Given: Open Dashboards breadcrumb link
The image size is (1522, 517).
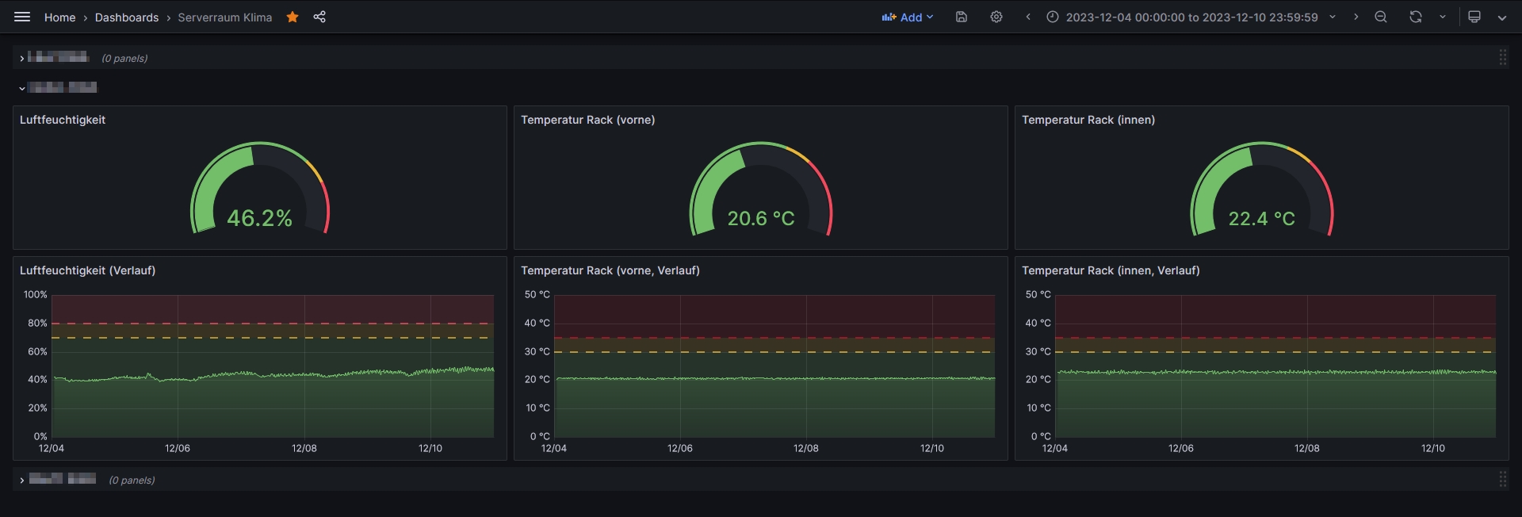Looking at the screenshot, I should (x=127, y=17).
